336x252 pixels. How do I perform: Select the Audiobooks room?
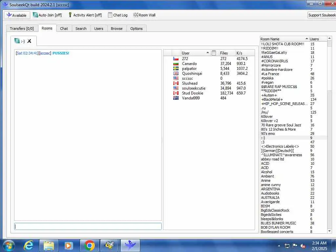[294, 193]
